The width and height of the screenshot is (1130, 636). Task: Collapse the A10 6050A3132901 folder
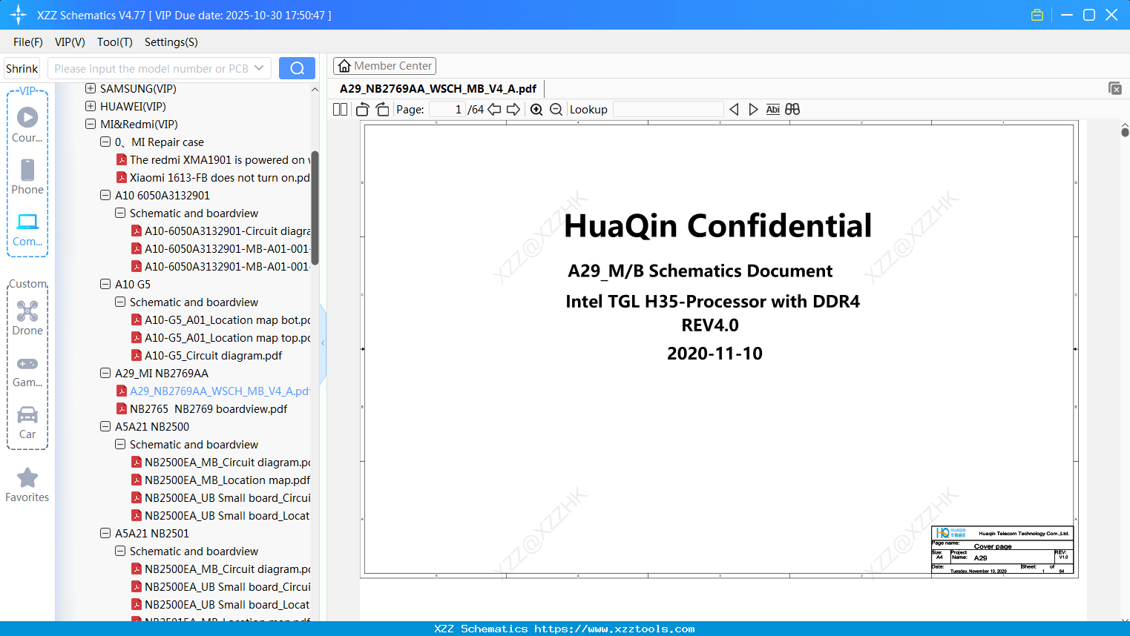point(105,196)
